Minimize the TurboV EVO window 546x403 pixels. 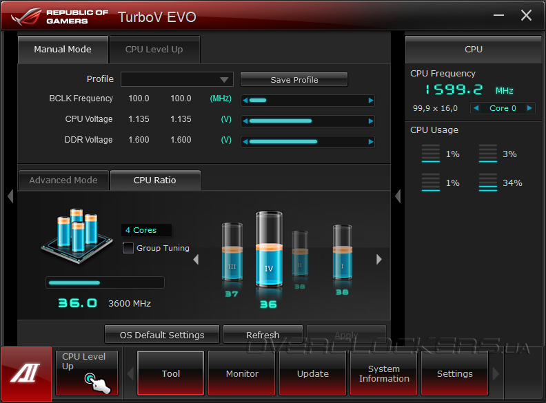[x=498, y=15]
